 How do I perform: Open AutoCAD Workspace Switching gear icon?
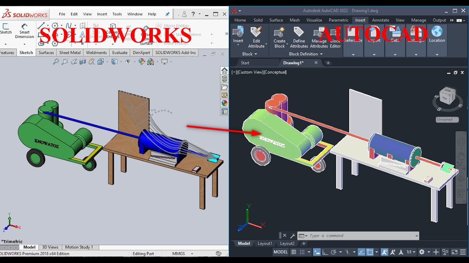click(422, 252)
